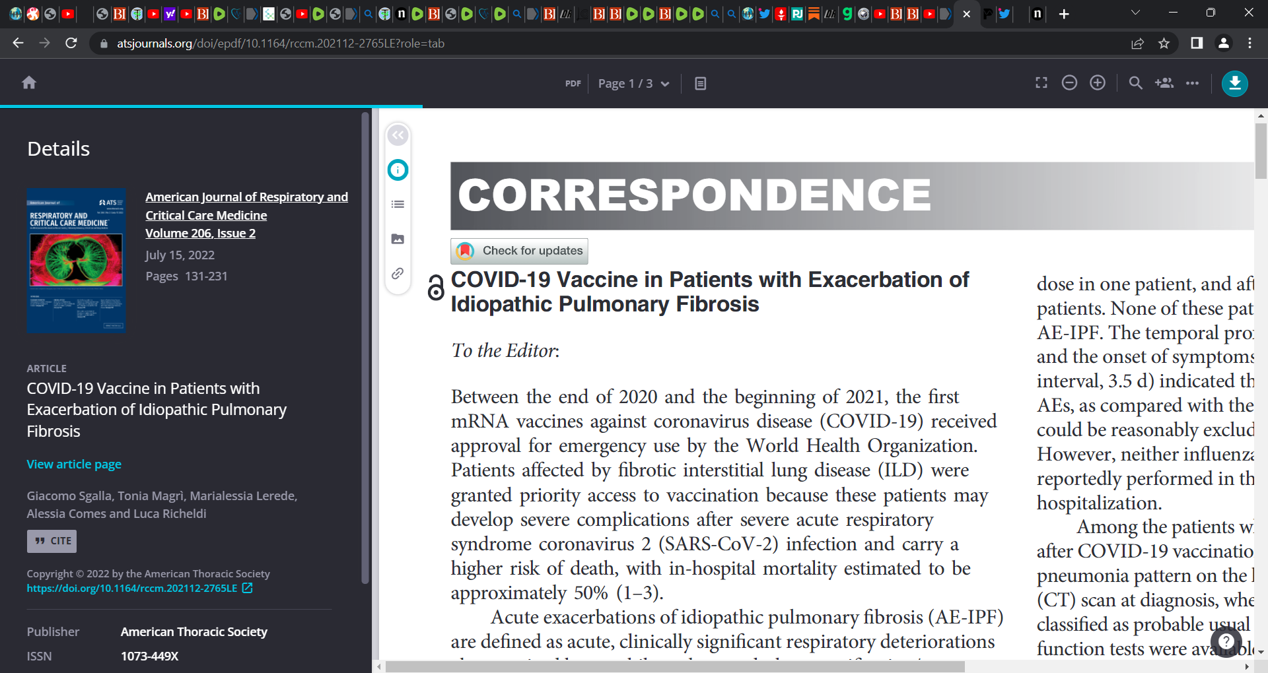The image size is (1268, 673).
Task: Close the current active tab
Action: click(x=967, y=14)
